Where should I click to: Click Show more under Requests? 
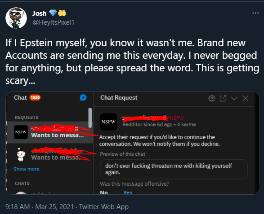pos(26,169)
